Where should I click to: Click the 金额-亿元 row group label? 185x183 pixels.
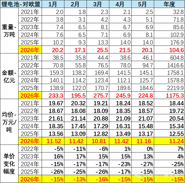(x=9, y=76)
